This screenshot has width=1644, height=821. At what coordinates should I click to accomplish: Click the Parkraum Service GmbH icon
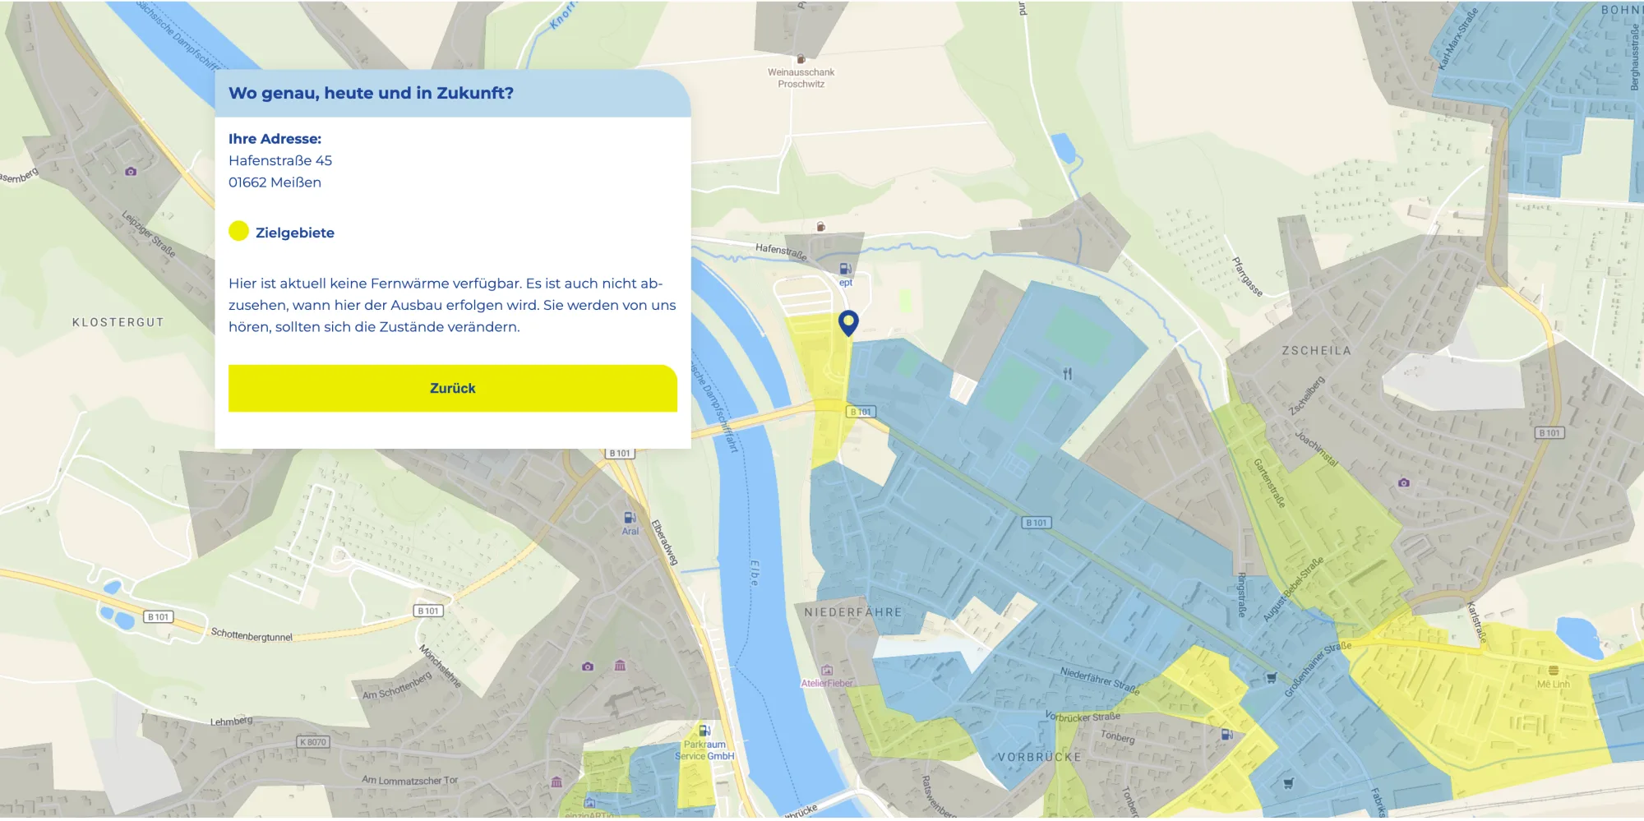pyautogui.click(x=704, y=731)
